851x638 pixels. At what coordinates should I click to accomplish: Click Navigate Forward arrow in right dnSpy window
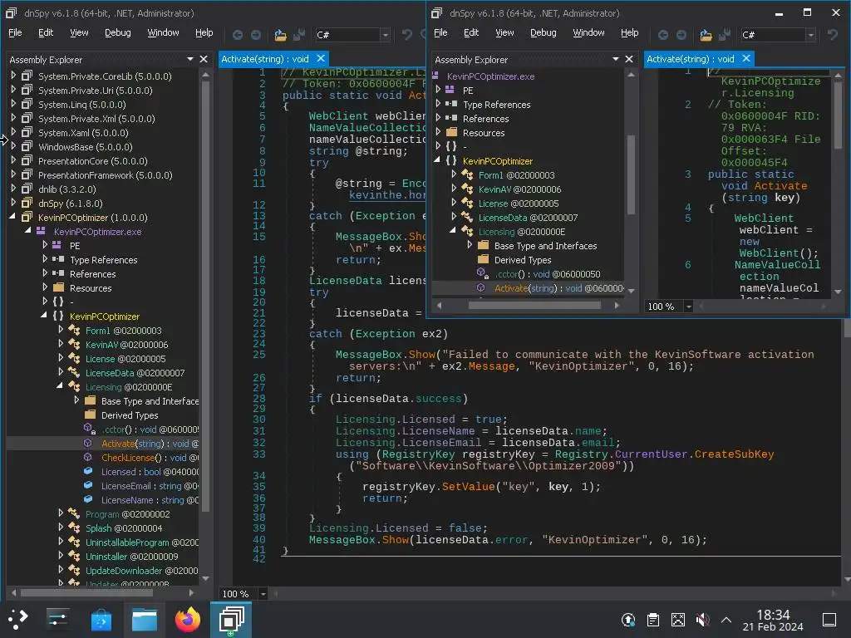point(681,35)
